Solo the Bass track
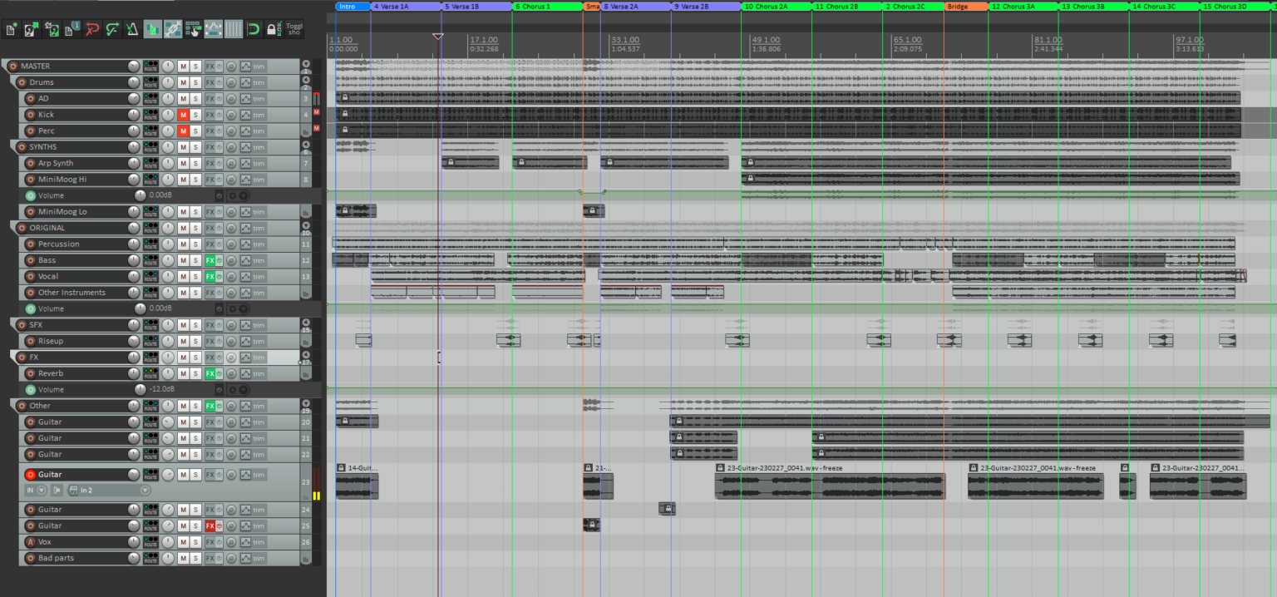The width and height of the screenshot is (1277, 597). point(195,260)
